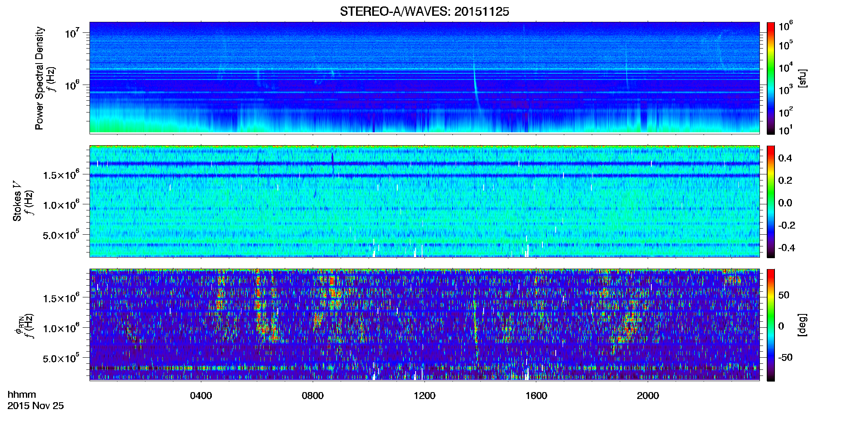Select the degrees color bar
Image resolution: width=849 pixels, height=437 pixels.
771,325
